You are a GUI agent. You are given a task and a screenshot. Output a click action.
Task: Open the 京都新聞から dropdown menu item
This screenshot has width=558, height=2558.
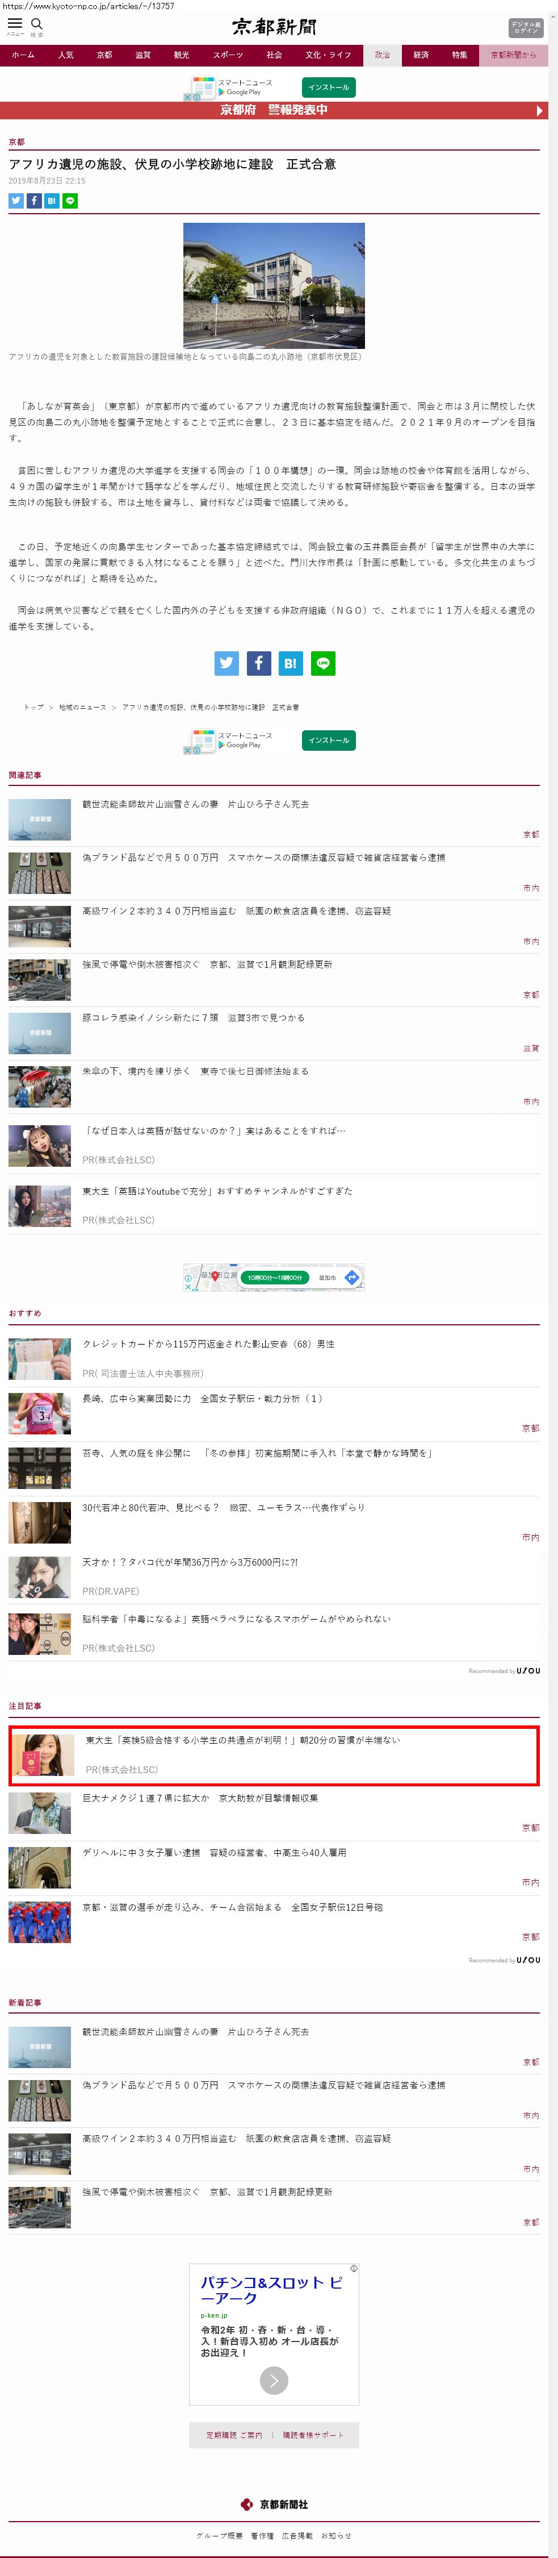pos(513,56)
